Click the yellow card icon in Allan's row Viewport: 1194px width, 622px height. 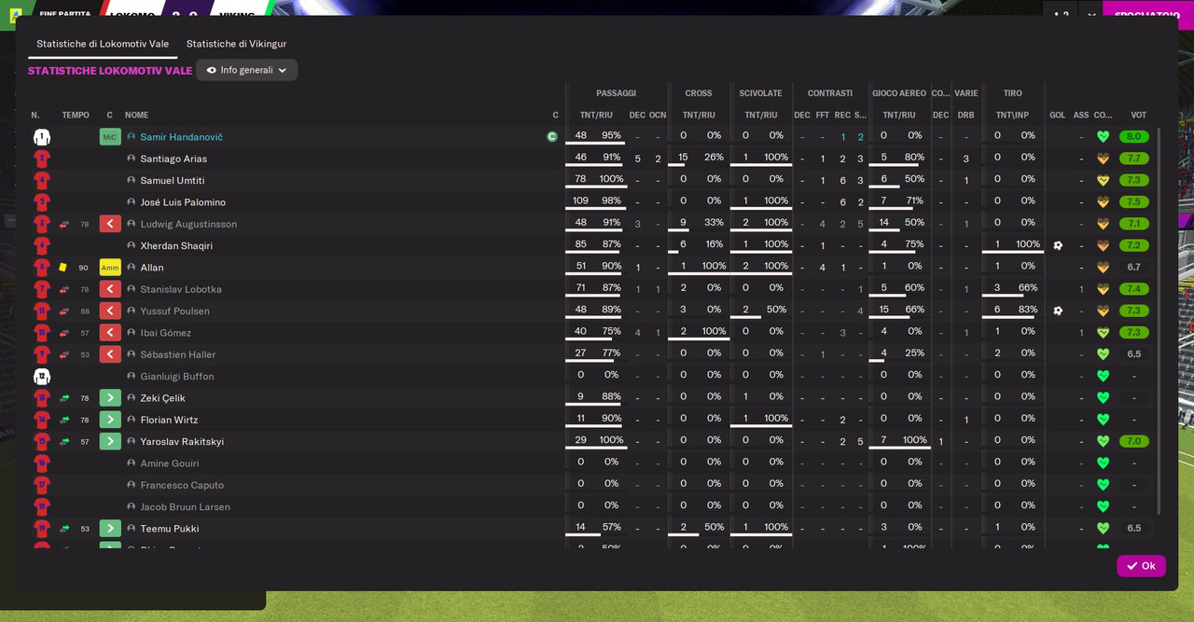point(63,268)
